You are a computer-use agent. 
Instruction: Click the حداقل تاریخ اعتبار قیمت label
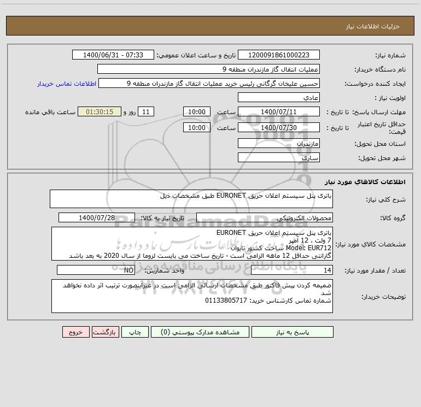click(382, 128)
